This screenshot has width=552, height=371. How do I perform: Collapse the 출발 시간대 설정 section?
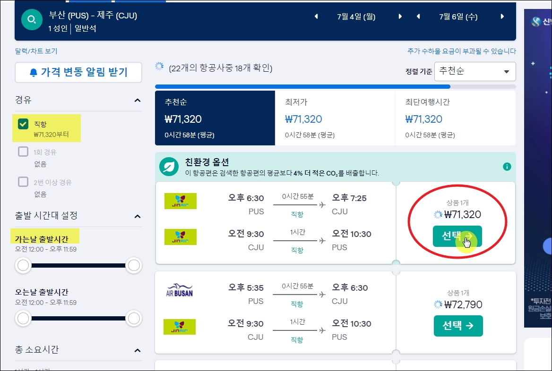pyautogui.click(x=138, y=216)
